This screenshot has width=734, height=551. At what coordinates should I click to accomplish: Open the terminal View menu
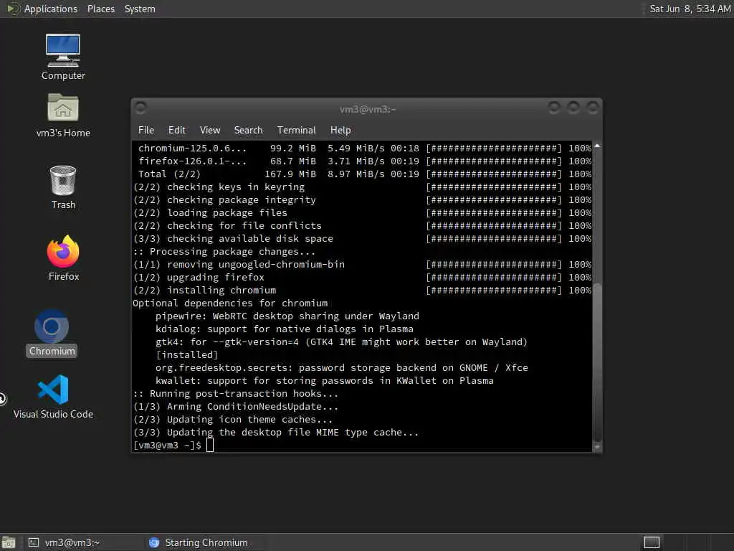coord(210,131)
